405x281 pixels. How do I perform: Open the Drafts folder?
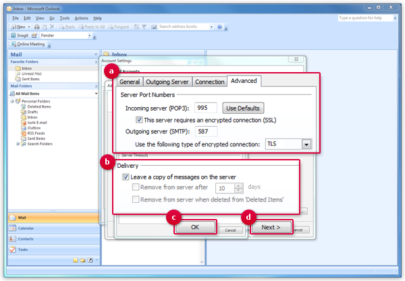point(32,112)
